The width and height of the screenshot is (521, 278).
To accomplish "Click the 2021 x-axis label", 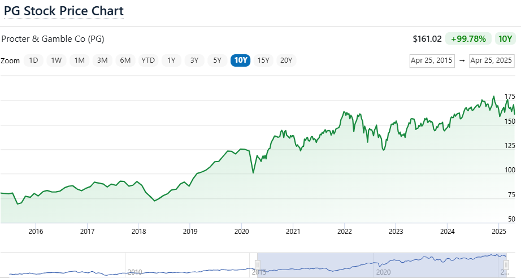I will click(x=293, y=232).
